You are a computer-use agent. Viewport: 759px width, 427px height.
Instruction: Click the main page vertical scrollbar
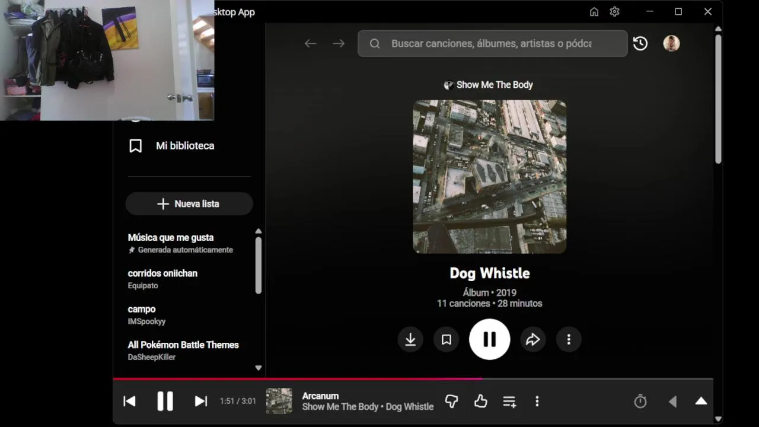click(718, 99)
